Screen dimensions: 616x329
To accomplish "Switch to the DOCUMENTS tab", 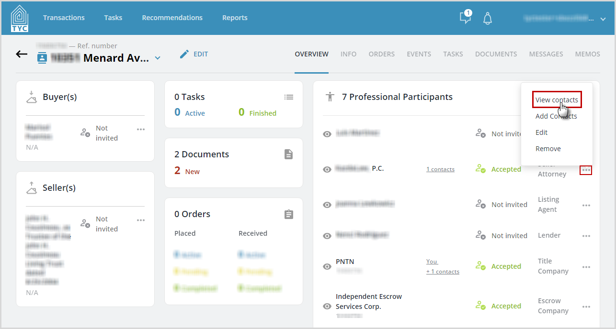I will (496, 54).
